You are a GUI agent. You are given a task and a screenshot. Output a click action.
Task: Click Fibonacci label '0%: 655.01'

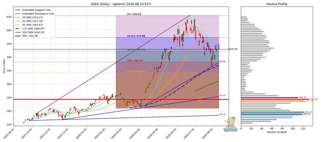pos(134,14)
